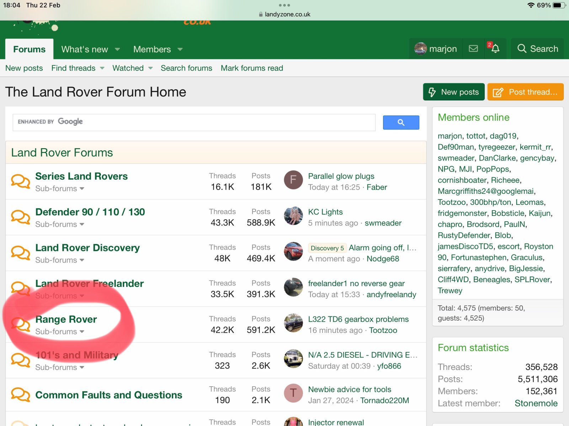Open the Injector renewal thread
Image resolution: width=569 pixels, height=426 pixels.
(336, 422)
